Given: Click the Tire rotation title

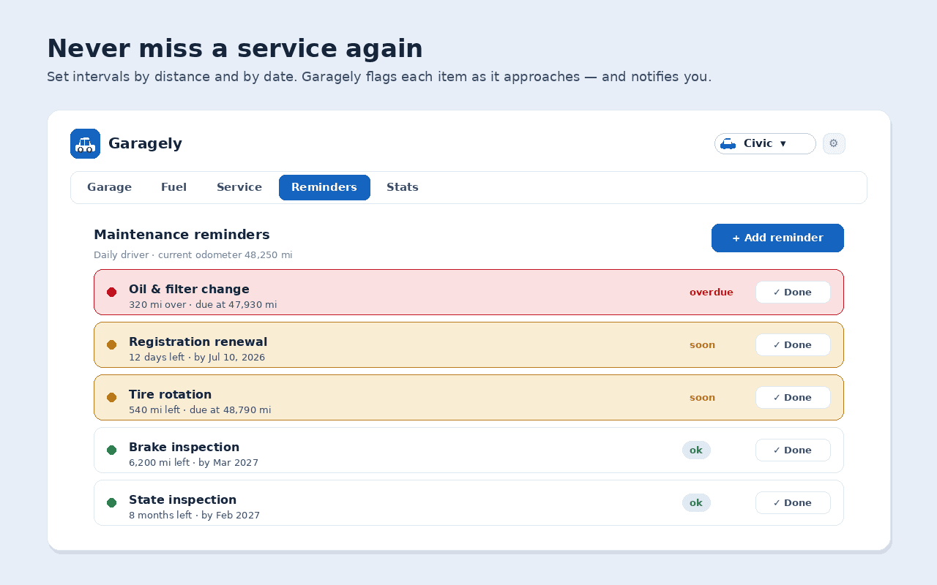Looking at the screenshot, I should pos(170,394).
